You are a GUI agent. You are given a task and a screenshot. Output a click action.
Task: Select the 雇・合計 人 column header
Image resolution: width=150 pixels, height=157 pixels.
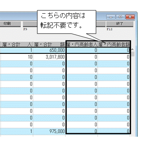coord(17,45)
